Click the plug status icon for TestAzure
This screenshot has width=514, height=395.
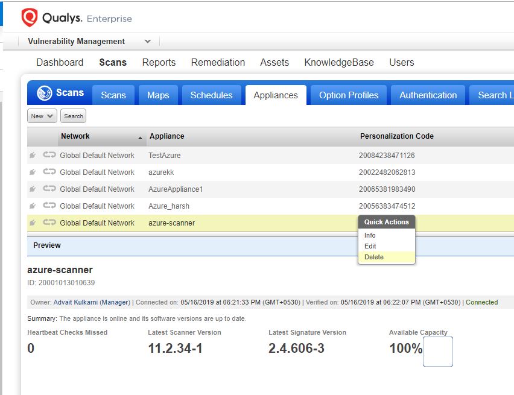[x=33, y=156]
